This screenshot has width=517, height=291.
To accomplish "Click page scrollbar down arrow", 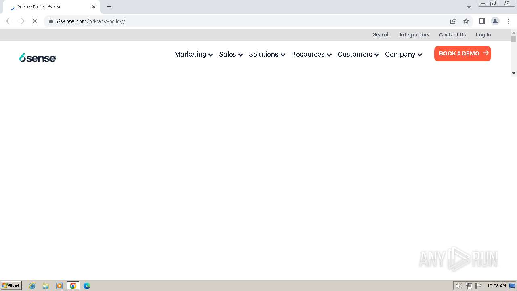I will tap(514, 73).
